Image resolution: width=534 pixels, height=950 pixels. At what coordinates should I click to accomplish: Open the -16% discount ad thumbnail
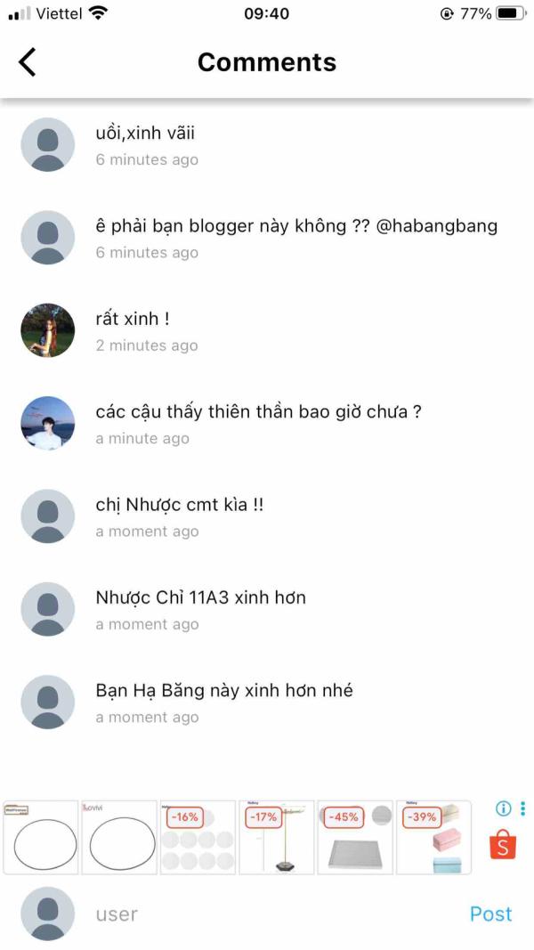(198, 837)
